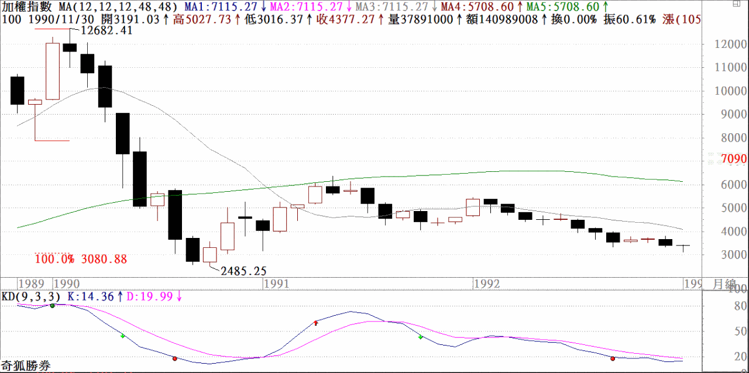Open the KD(9,3,3) indicator settings label
Screen dimensions: 749x373
point(30,296)
